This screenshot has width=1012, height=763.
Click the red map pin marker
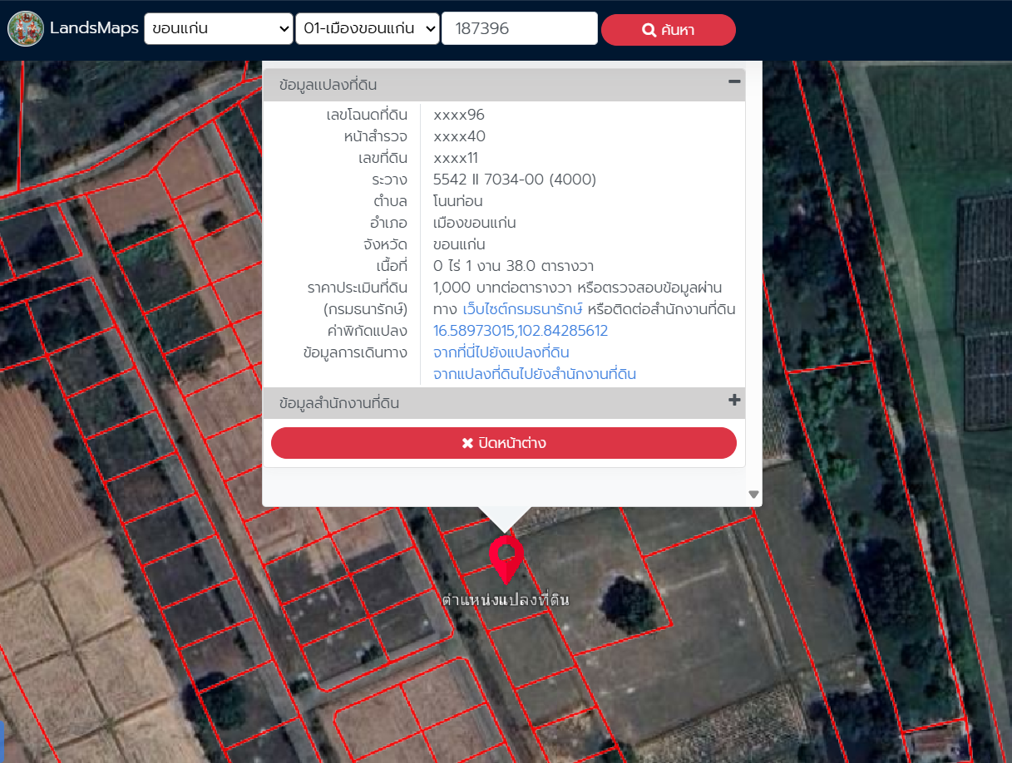506,557
